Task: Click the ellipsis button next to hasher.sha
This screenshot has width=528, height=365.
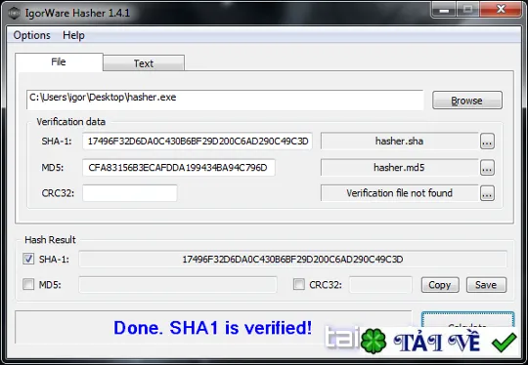Action: click(x=487, y=142)
